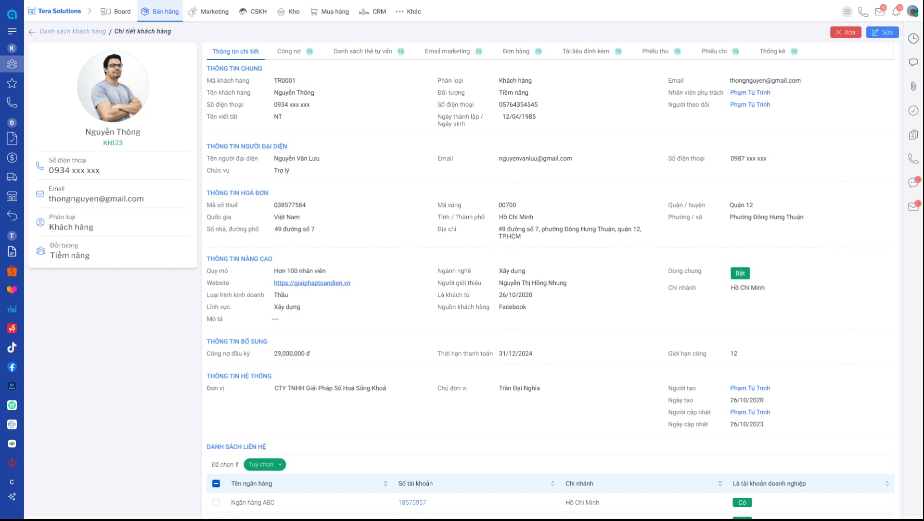Image resolution: width=924 pixels, height=521 pixels.
Task: Click Nguyễn Thông's profile photo
Action: 113,87
